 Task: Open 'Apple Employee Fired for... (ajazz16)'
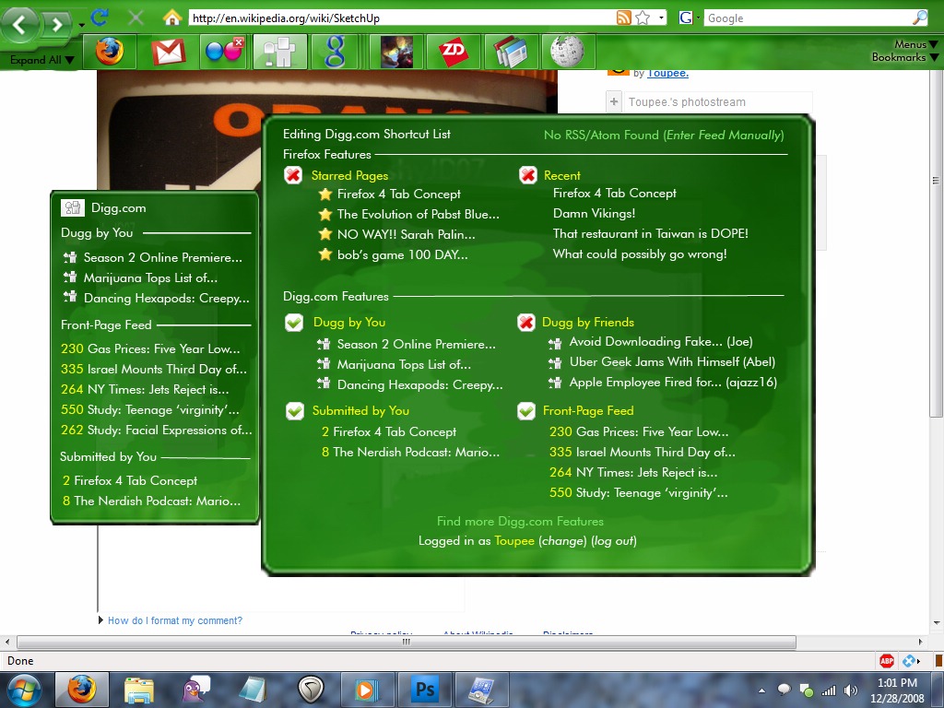(x=672, y=383)
